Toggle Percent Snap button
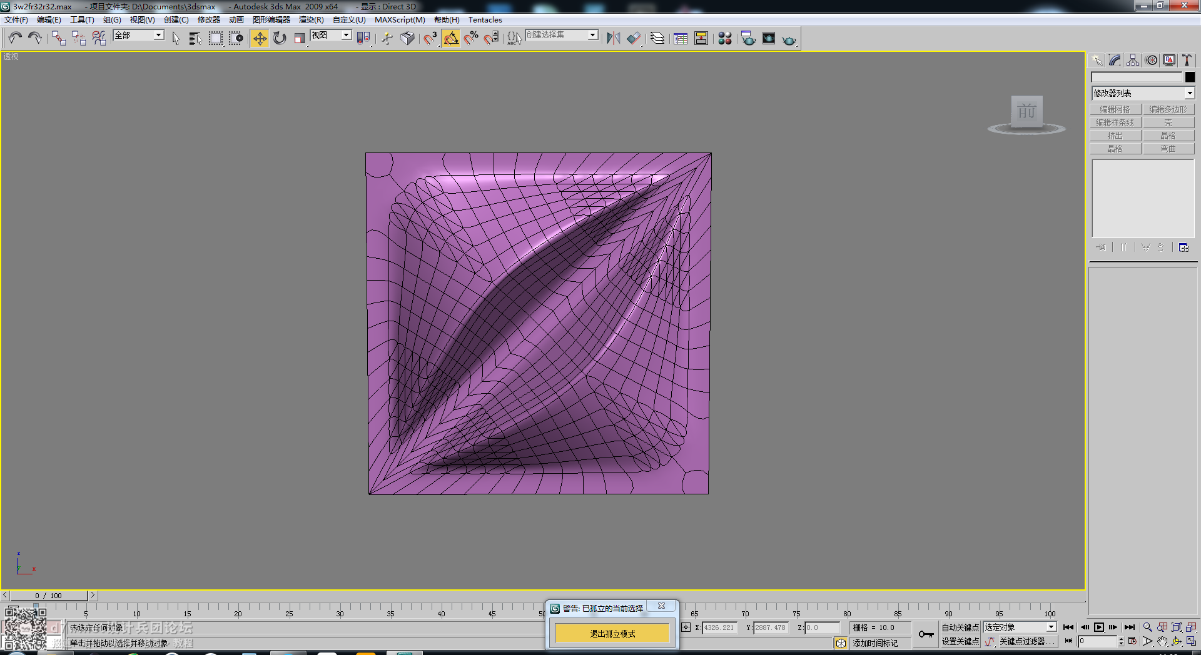 coord(471,38)
